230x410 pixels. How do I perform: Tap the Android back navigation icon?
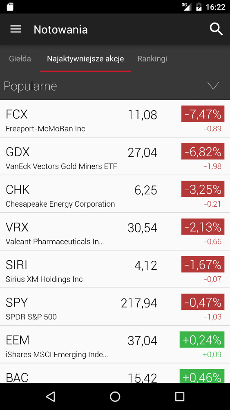51,396
